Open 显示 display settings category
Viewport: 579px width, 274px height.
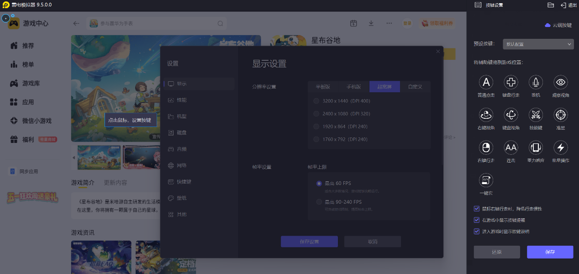pyautogui.click(x=199, y=84)
